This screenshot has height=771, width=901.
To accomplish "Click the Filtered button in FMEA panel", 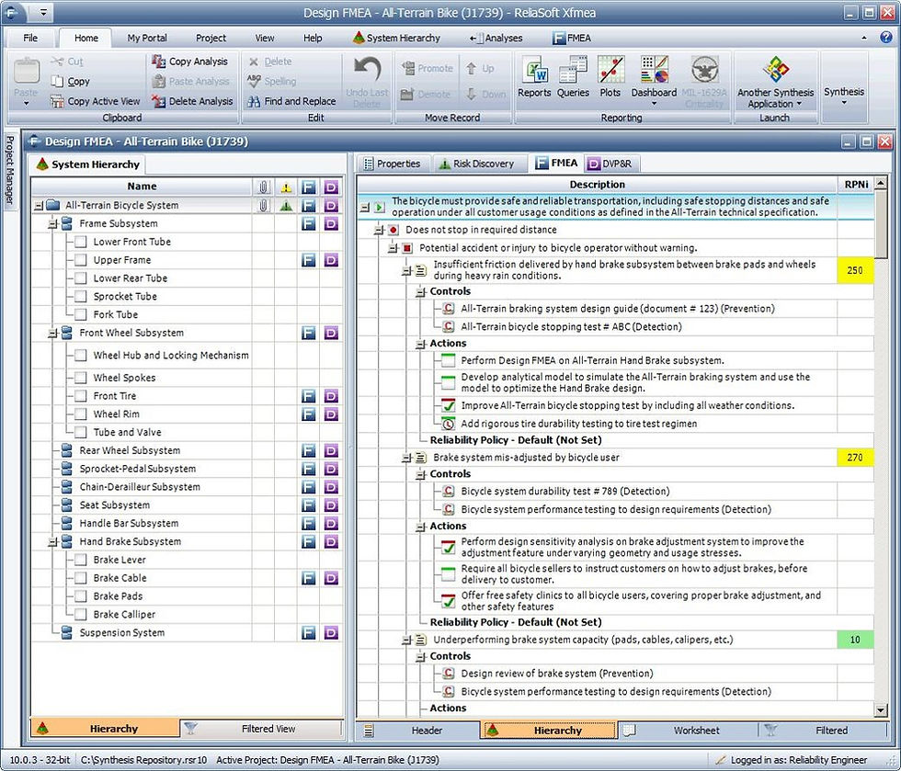I will (824, 731).
